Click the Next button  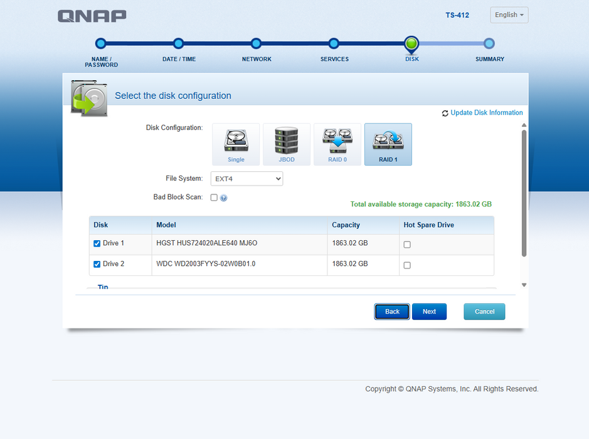point(429,312)
